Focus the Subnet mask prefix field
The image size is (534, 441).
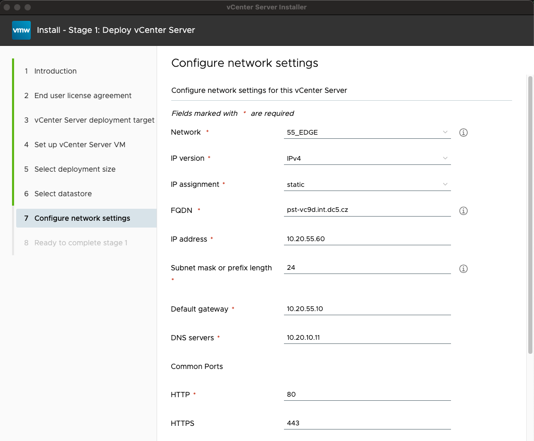[367, 268]
